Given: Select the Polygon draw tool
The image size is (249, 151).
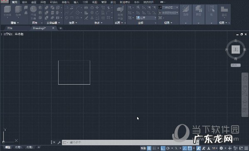Looking at the screenshot, I should click(67, 17).
